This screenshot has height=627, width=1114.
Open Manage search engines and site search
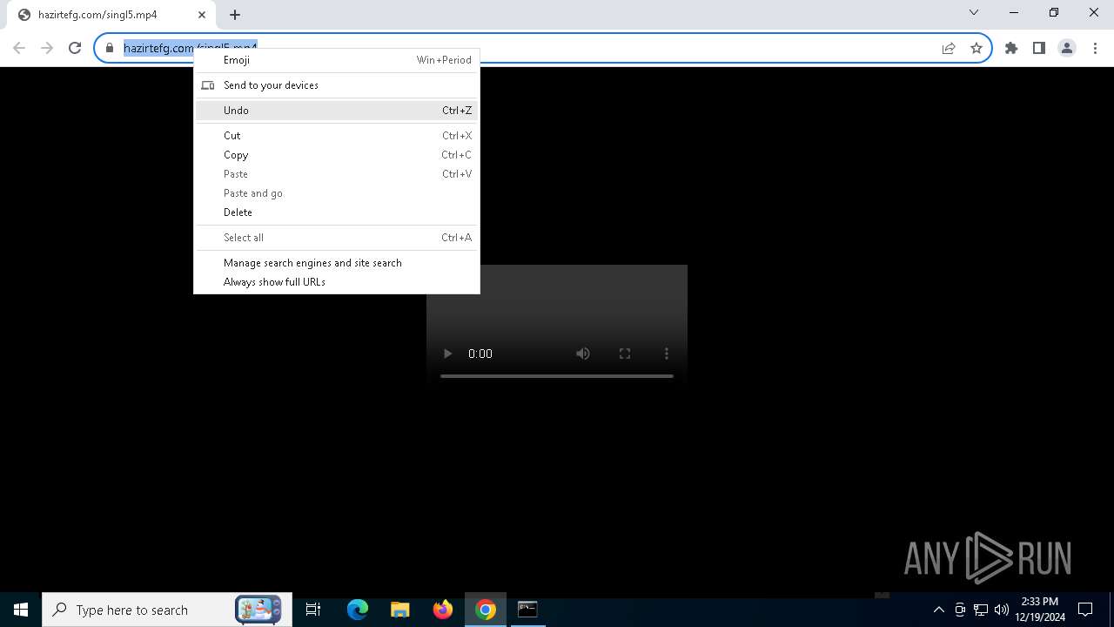click(x=337, y=263)
